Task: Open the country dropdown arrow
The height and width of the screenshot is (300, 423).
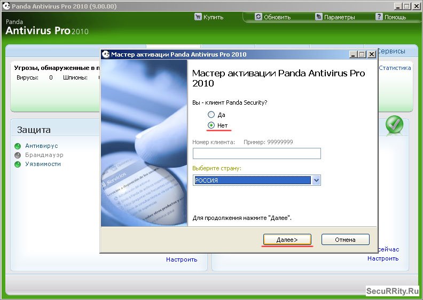Action: [x=316, y=180]
